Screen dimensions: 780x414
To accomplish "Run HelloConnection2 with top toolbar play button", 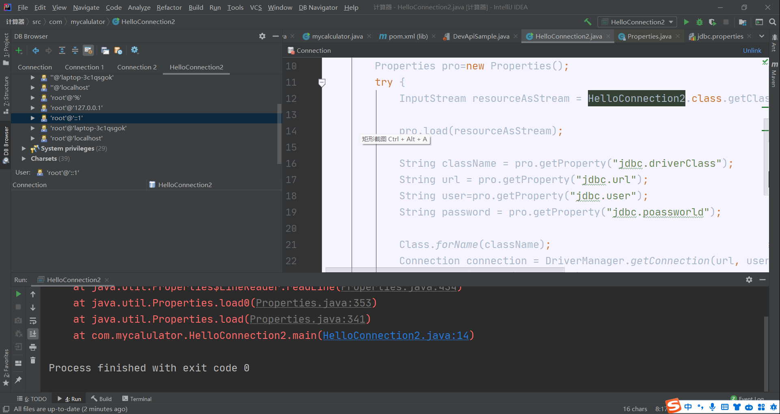I will [686, 22].
